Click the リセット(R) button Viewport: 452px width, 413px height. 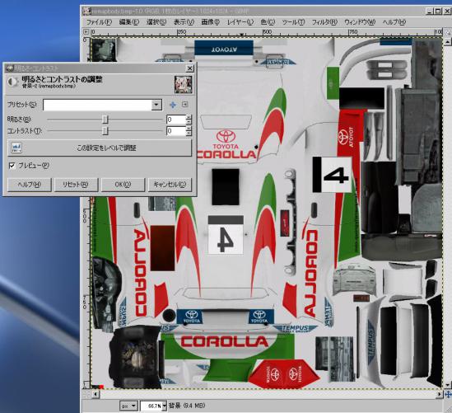76,185
